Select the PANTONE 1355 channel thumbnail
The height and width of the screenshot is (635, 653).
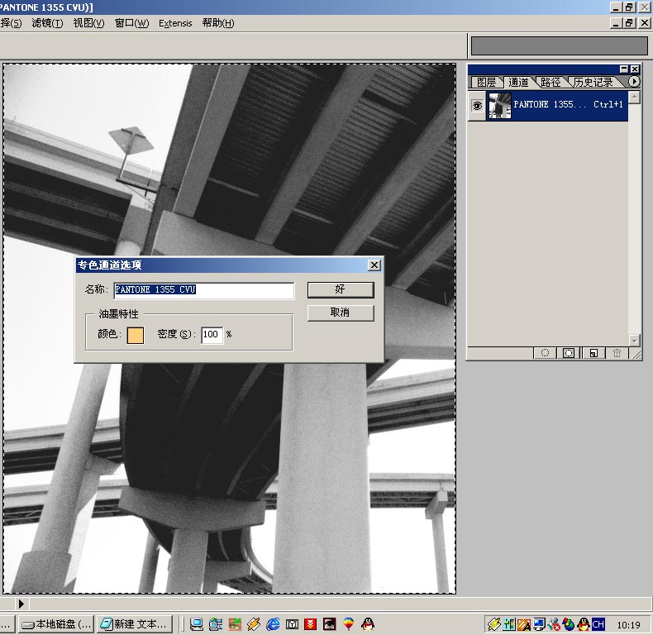(500, 106)
